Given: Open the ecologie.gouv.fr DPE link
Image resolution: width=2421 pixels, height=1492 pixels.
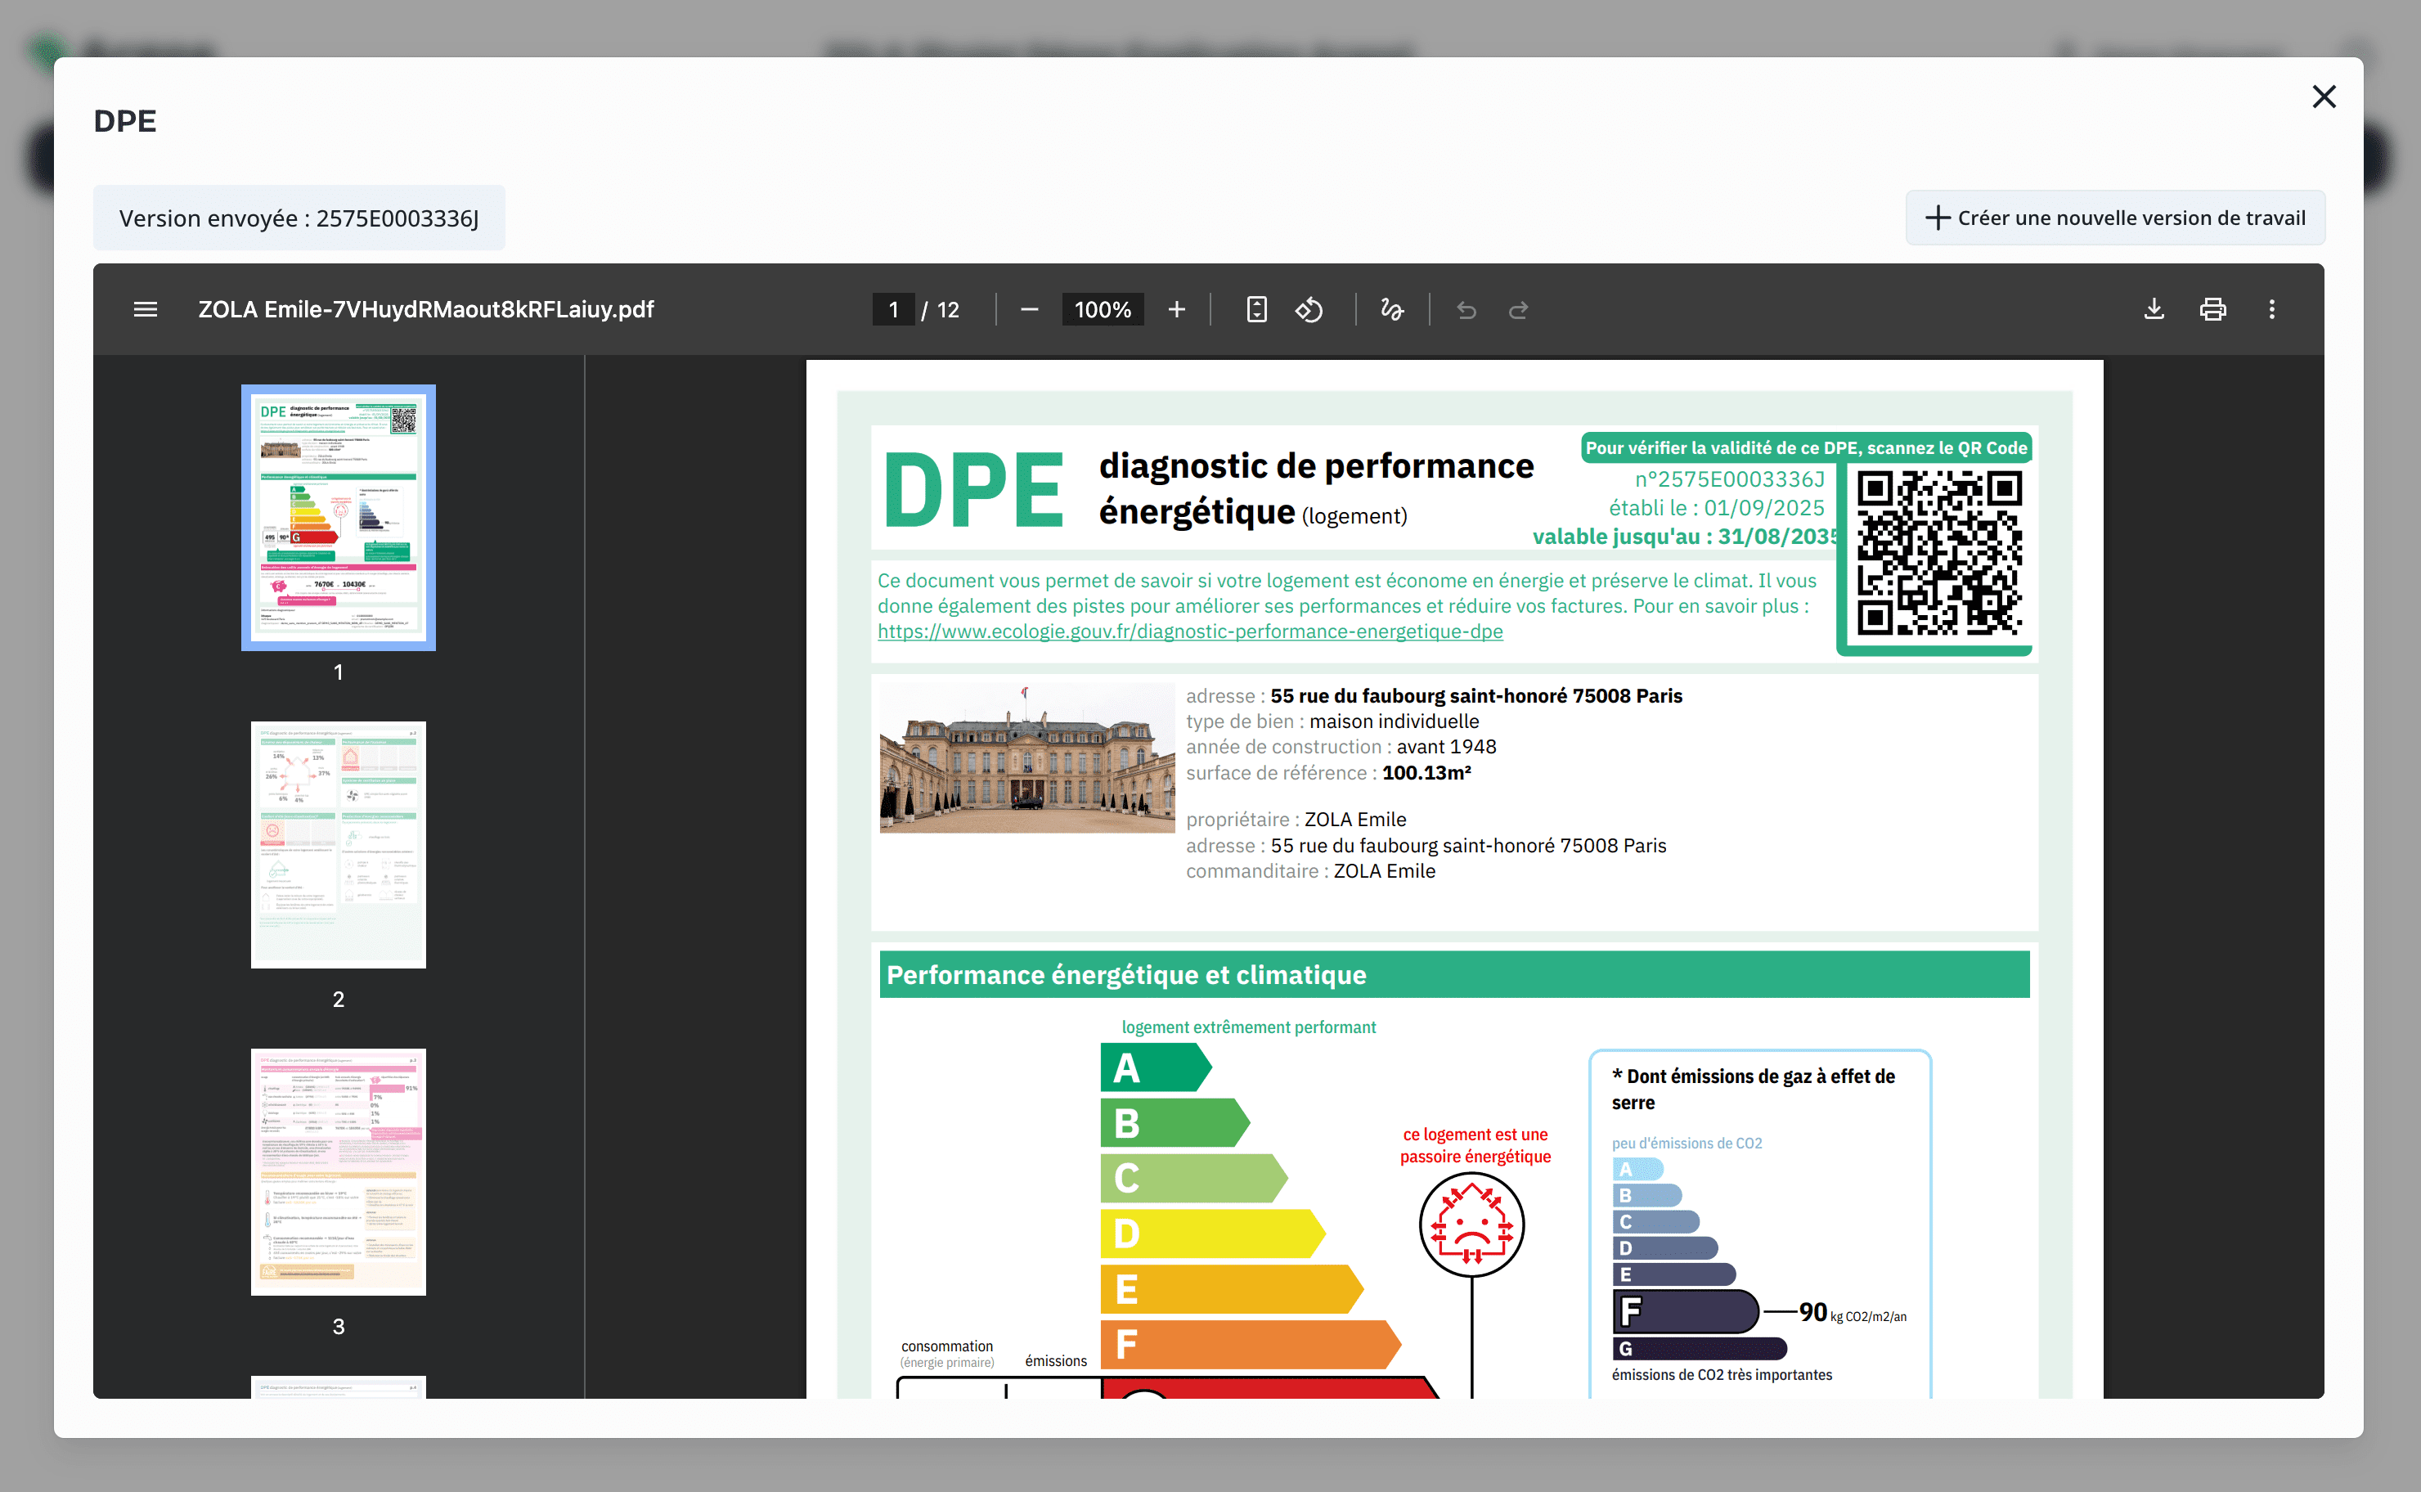Looking at the screenshot, I should point(1190,631).
